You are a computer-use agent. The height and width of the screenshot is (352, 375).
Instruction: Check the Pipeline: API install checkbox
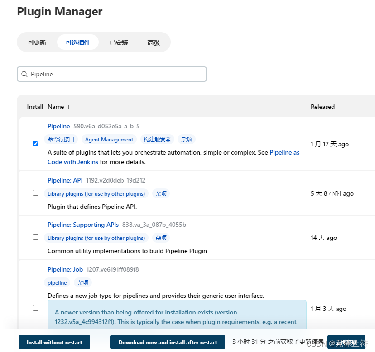[35, 192]
